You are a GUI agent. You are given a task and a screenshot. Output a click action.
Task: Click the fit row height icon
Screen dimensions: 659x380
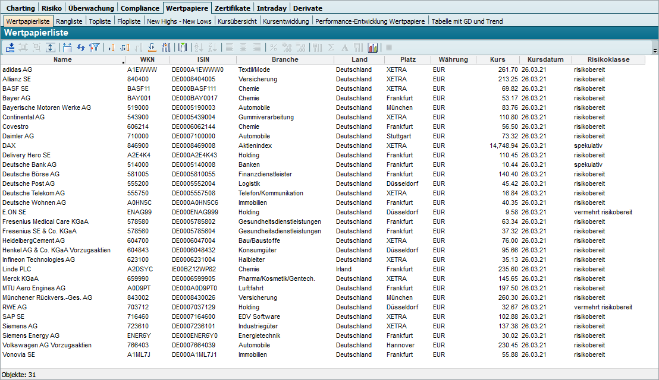51,47
